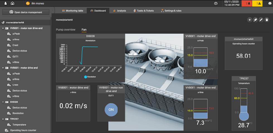Image resolution: width=273 pixels, height=133 pixels.
Task: Pin the current dashboard
Action: (x=255, y=20)
